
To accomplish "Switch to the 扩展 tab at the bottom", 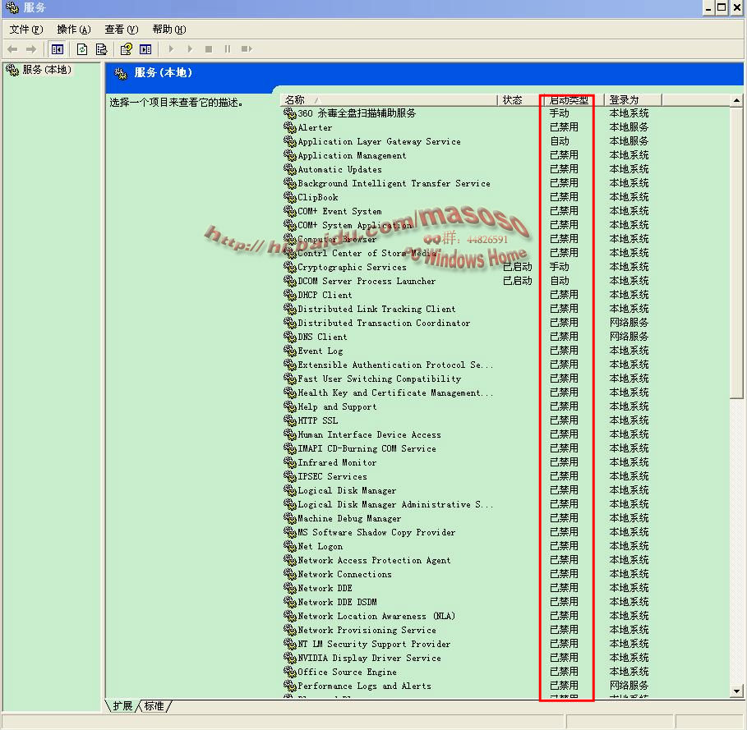I will tap(123, 706).
